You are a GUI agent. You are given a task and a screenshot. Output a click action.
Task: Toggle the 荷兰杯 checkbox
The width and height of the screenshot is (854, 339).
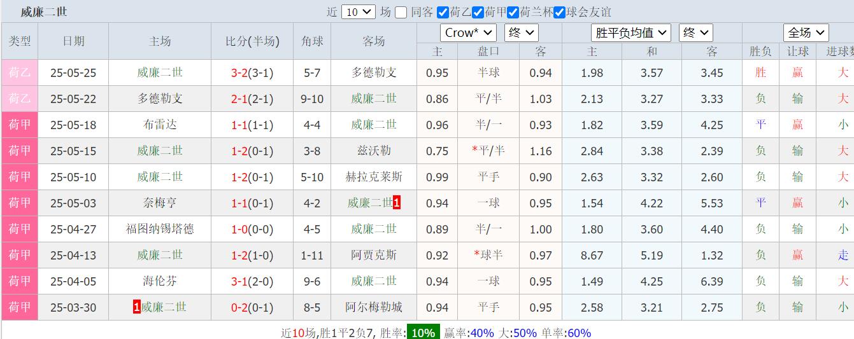[x=513, y=12]
